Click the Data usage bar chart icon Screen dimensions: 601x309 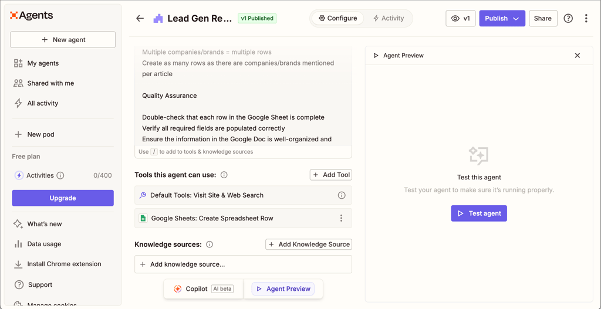point(18,244)
